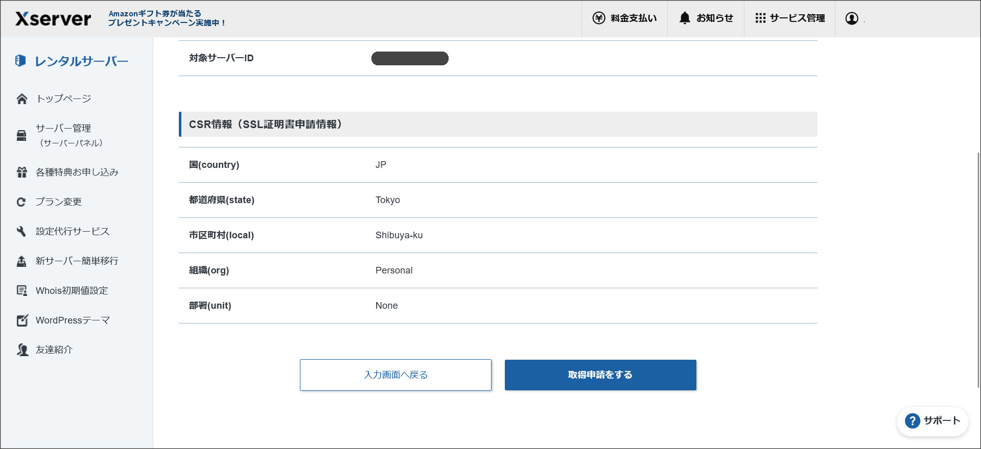Image resolution: width=981 pixels, height=449 pixels.
Task: Open the user account profile icon
Action: (x=852, y=18)
